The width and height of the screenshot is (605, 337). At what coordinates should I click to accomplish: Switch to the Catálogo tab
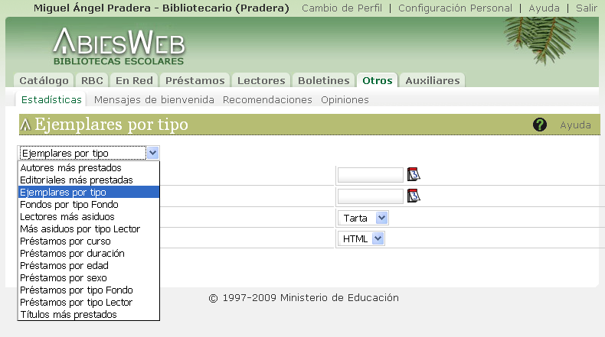click(44, 80)
